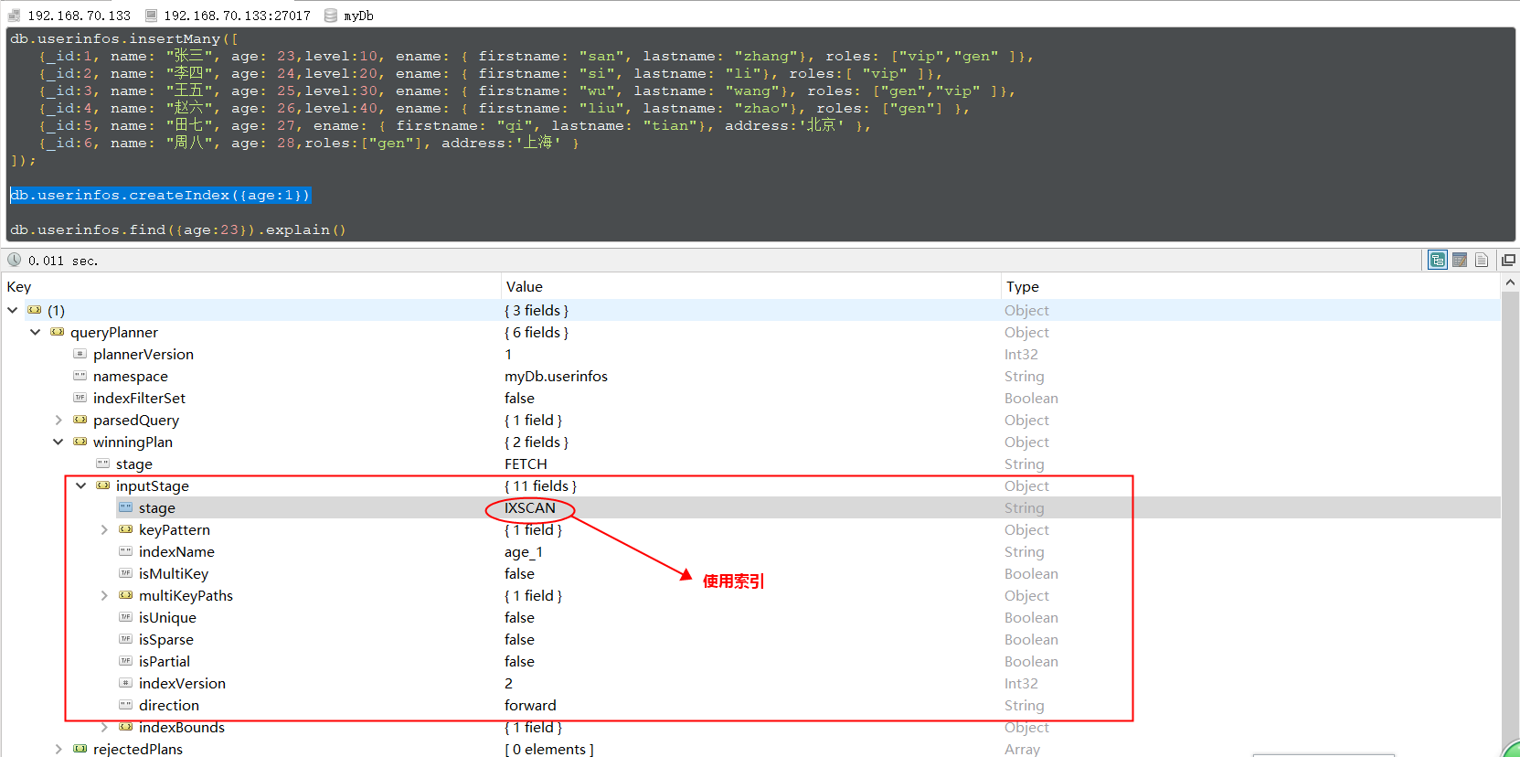Click the myDb database icon
1520x757 pixels.
(x=331, y=16)
